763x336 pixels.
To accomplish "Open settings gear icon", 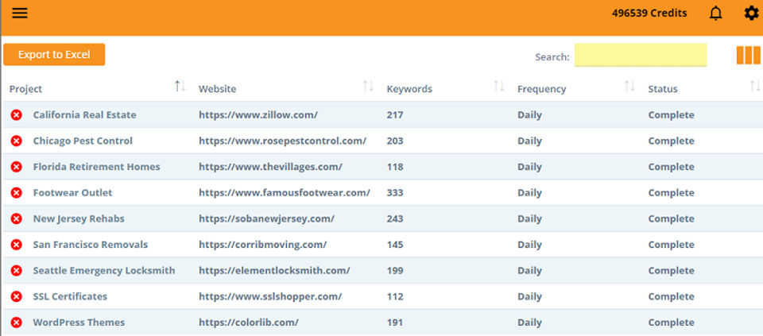I will [x=751, y=14].
